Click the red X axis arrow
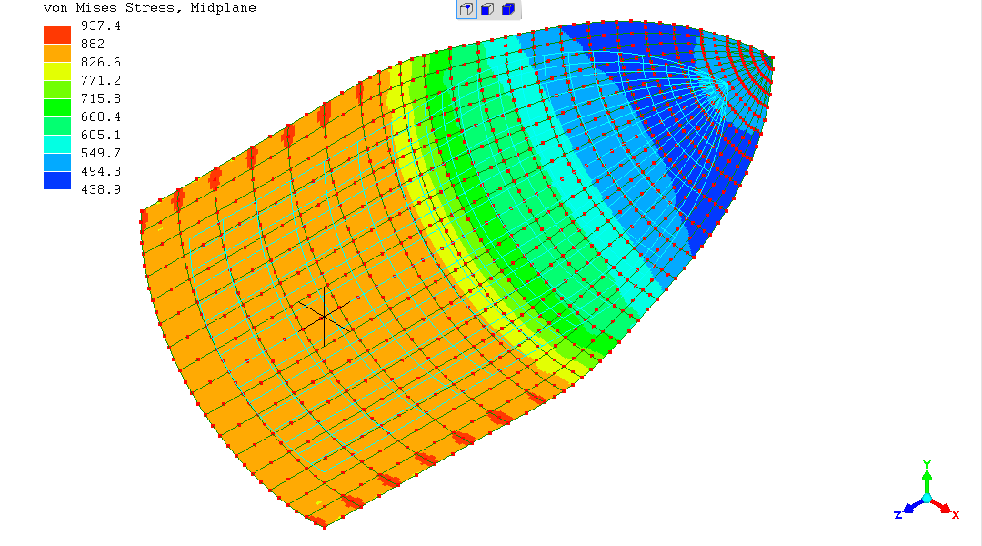The height and width of the screenshot is (546, 982). pyautogui.click(x=948, y=510)
